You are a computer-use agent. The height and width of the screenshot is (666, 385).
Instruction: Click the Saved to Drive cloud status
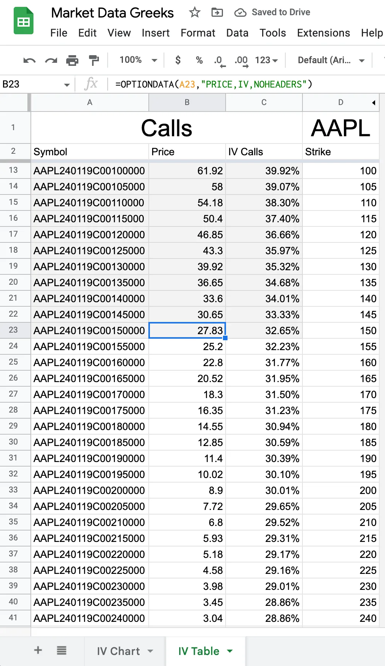272,13
